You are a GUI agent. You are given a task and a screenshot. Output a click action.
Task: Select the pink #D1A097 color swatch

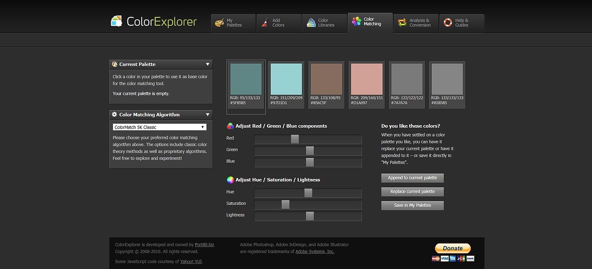[367, 79]
